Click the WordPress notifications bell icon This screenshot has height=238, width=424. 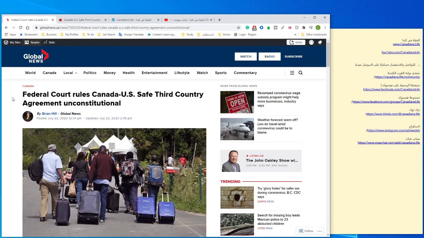[x=320, y=42]
